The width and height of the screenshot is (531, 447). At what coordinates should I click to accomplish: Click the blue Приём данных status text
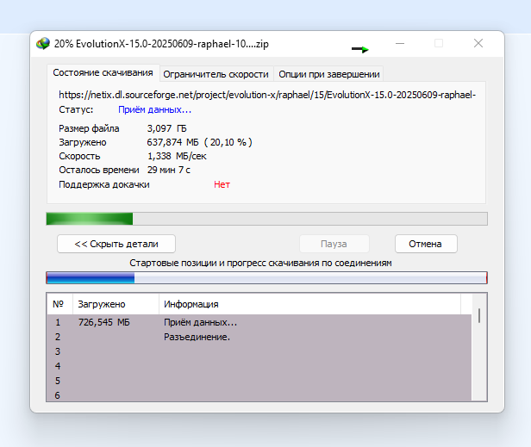coord(155,109)
